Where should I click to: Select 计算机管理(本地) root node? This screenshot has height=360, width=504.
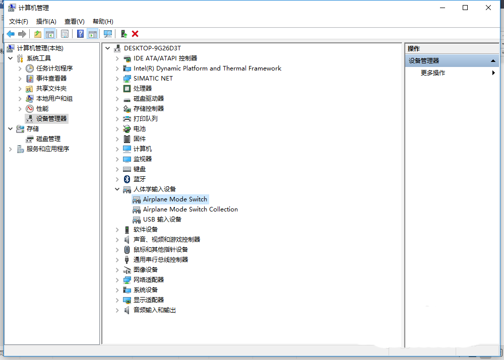click(x=40, y=48)
